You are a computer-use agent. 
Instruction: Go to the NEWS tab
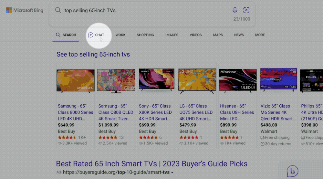coord(239,35)
